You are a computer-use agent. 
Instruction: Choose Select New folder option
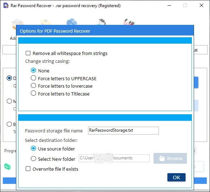tap(33, 159)
